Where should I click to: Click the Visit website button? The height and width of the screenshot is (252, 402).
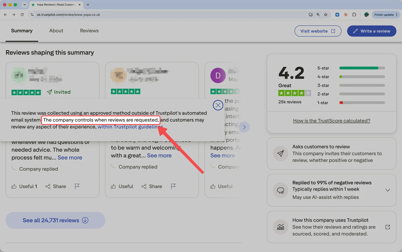tap(318, 31)
